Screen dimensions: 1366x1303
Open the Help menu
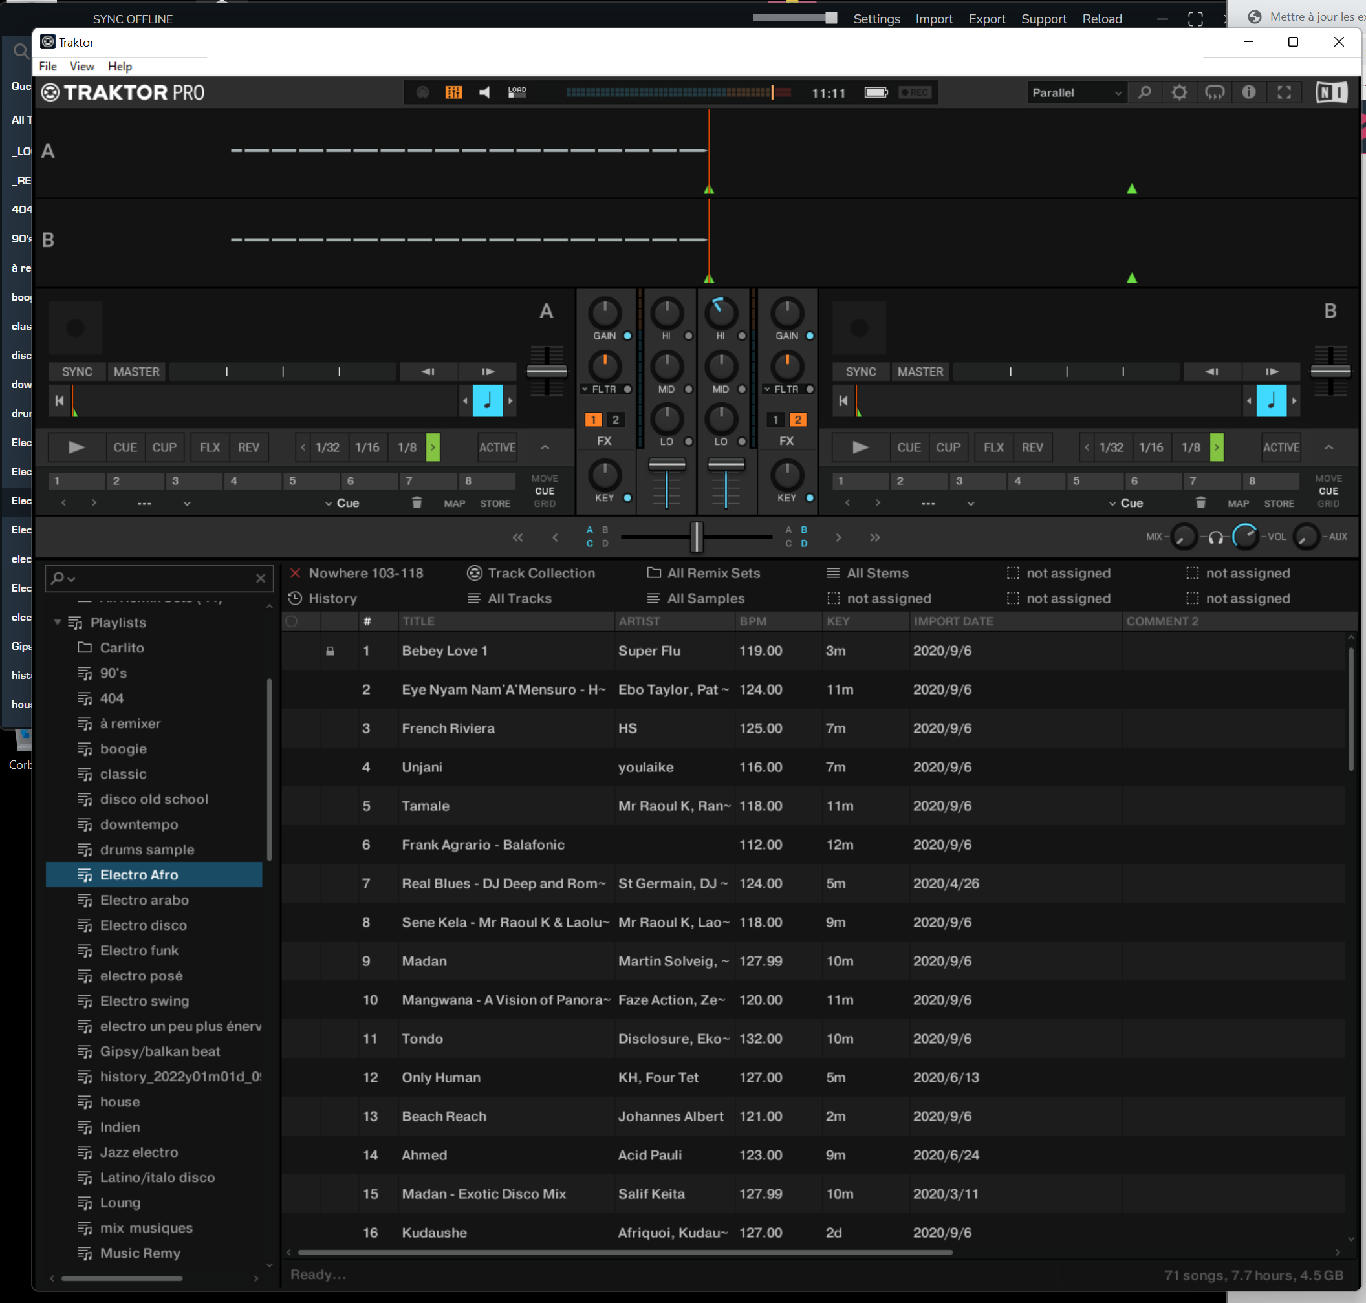pyautogui.click(x=120, y=66)
